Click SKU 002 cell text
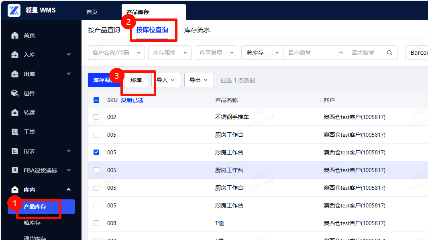 112,117
